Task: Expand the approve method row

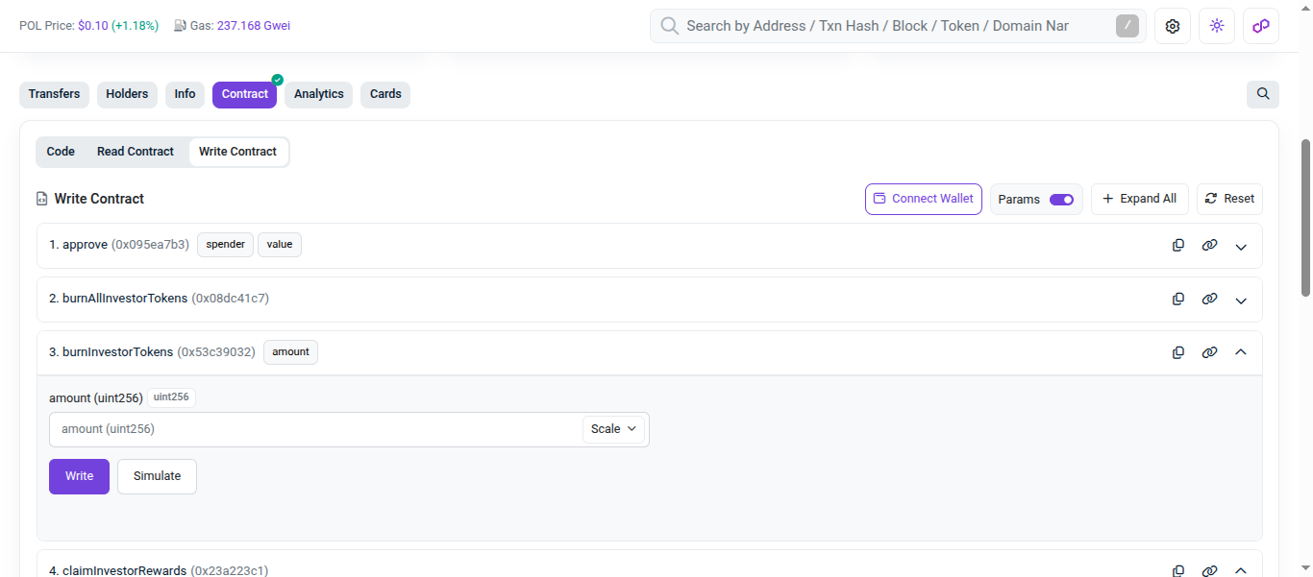Action: [x=1241, y=246]
